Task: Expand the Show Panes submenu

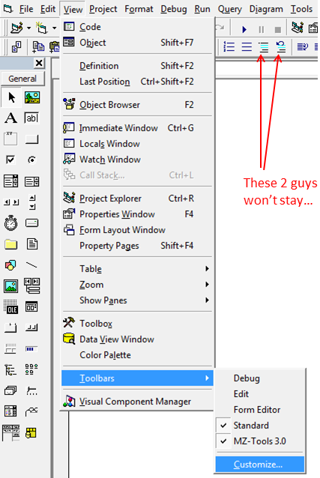Action: point(137,300)
